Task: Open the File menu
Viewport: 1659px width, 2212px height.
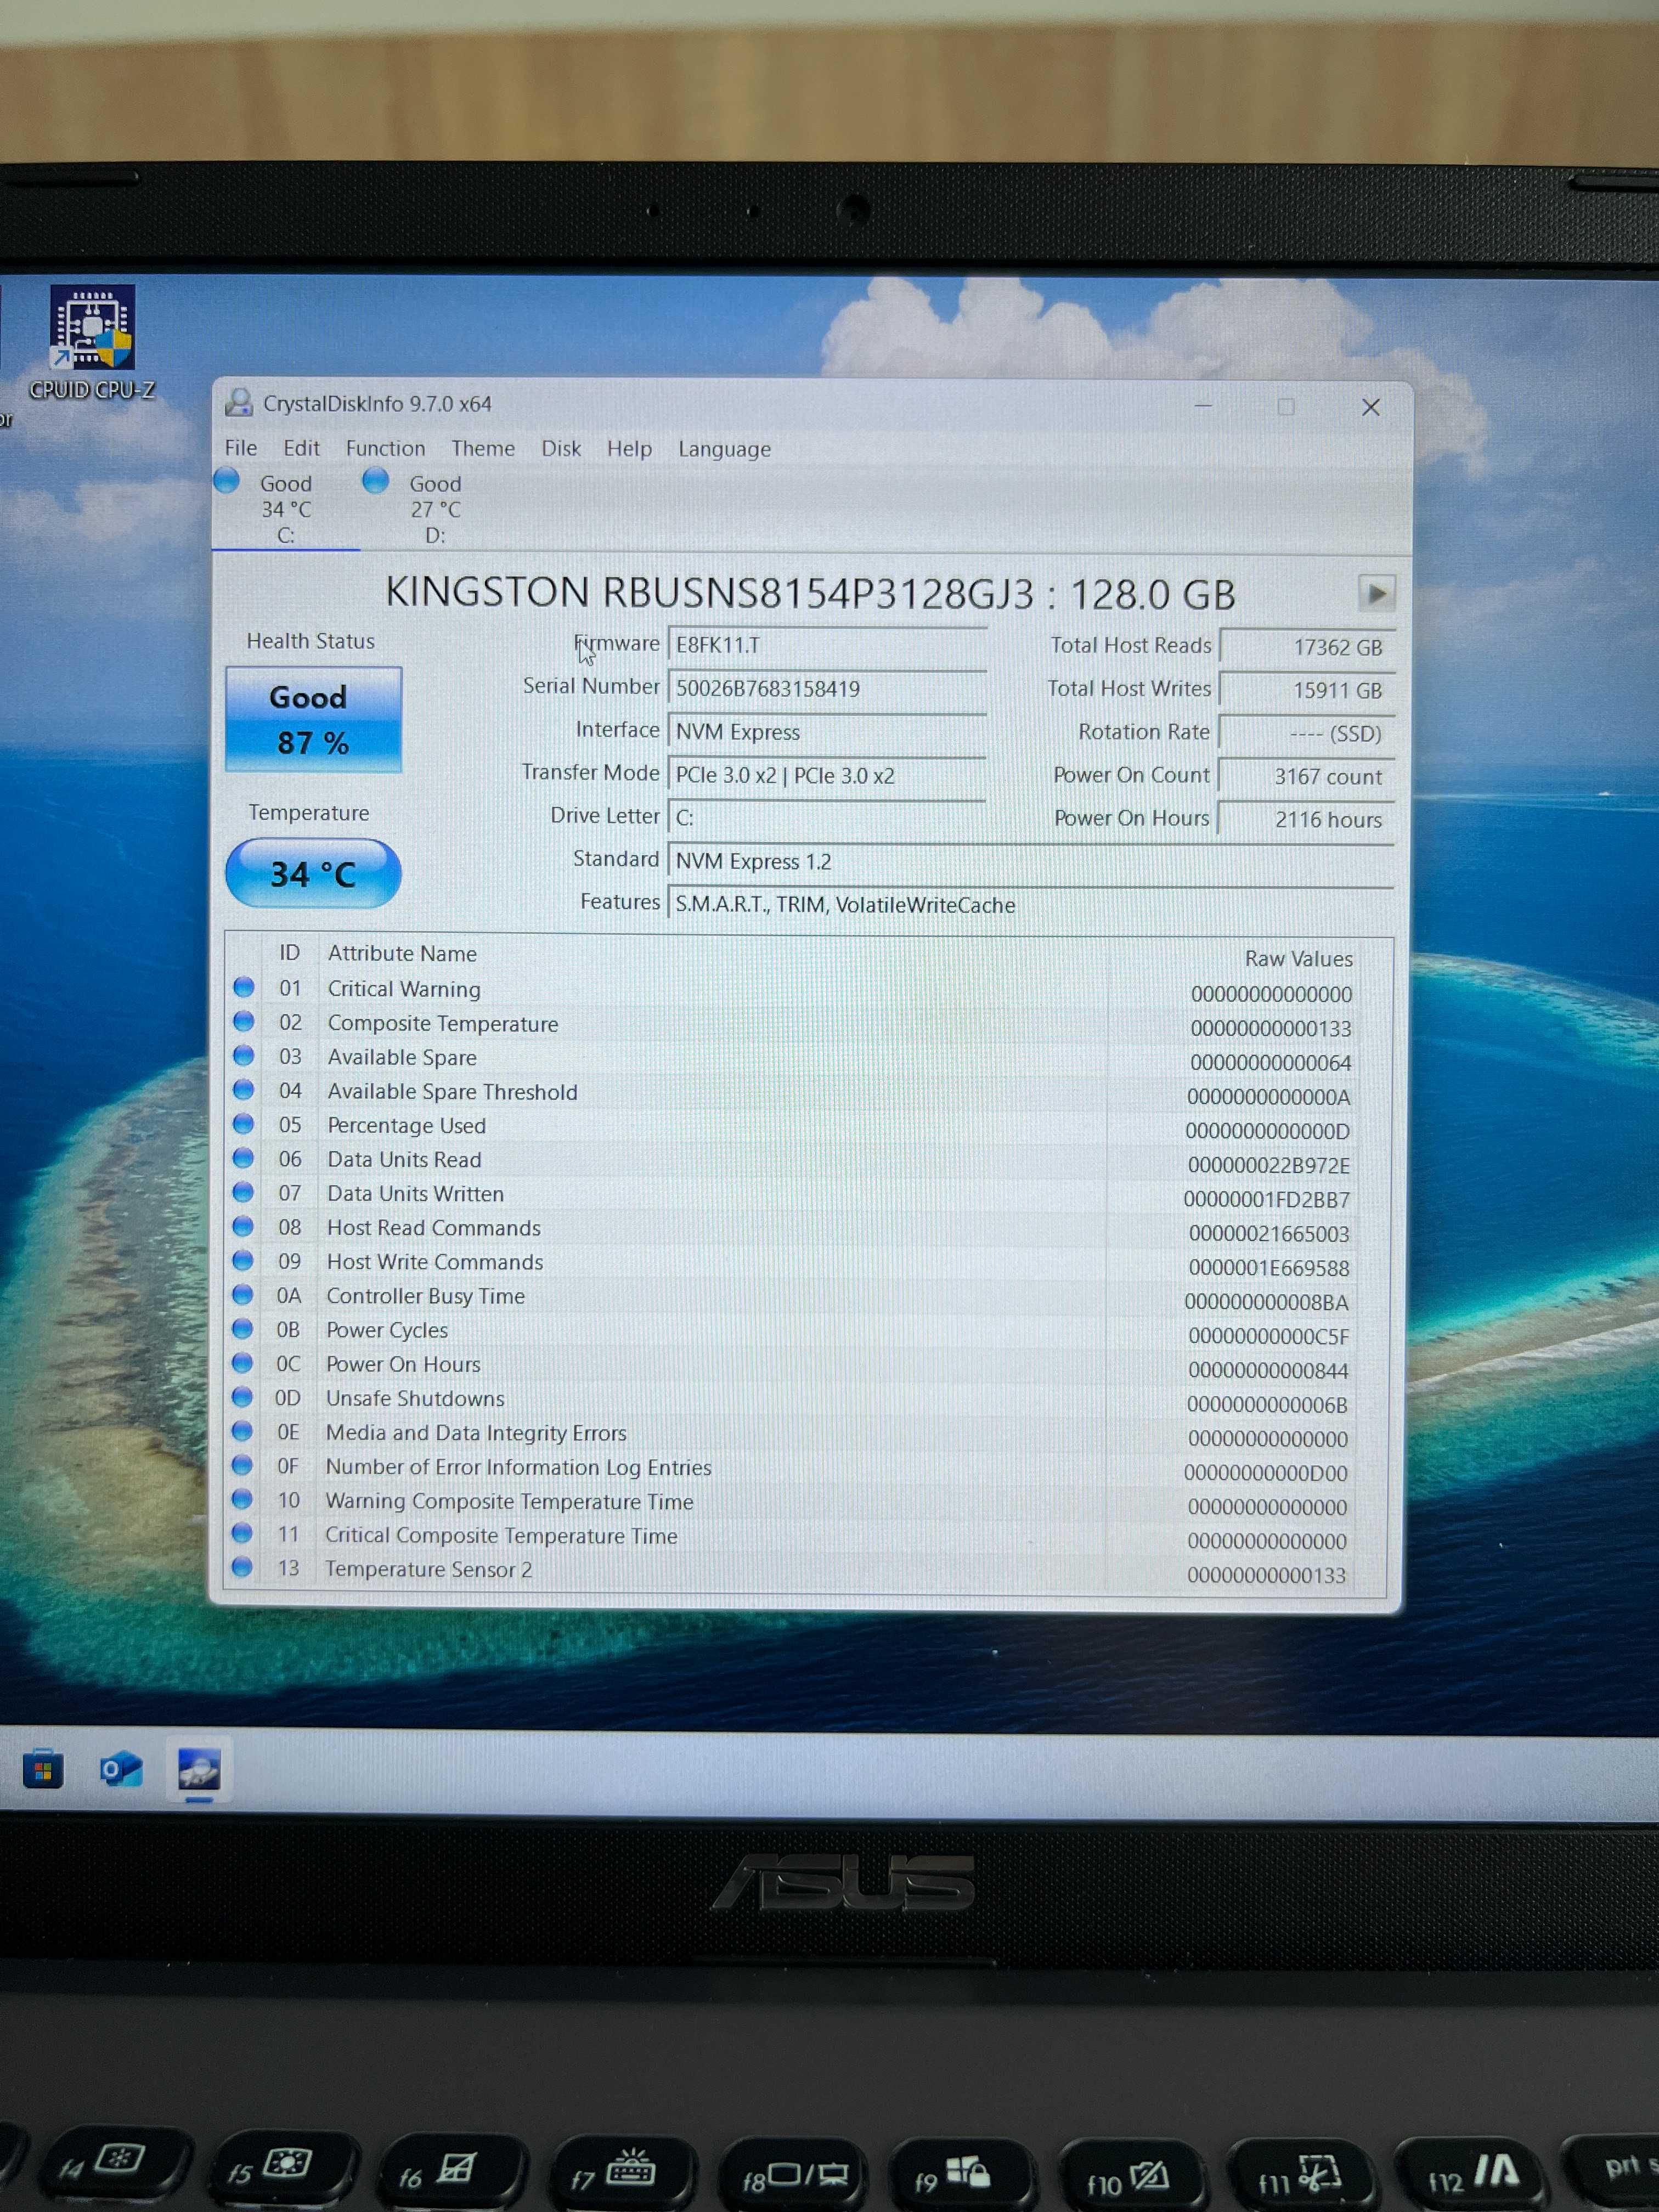Action: click(x=241, y=448)
